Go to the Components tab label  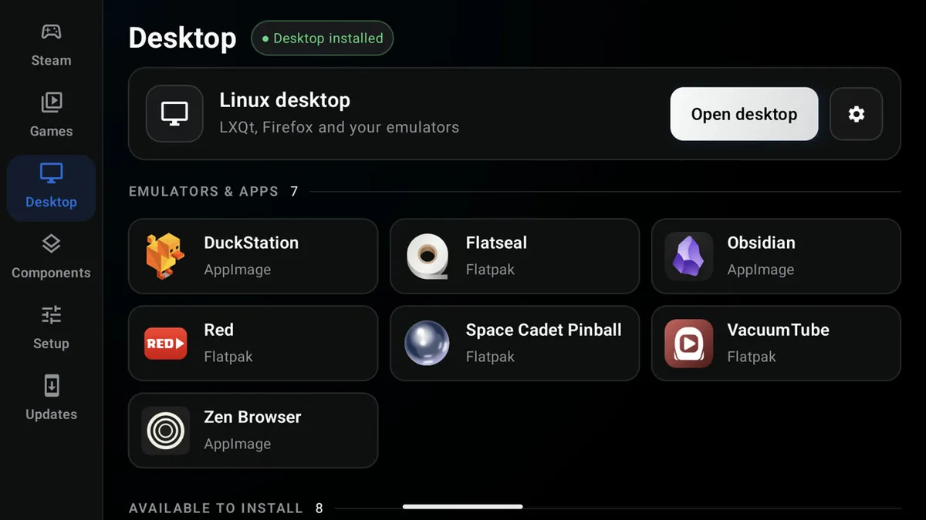tap(51, 273)
